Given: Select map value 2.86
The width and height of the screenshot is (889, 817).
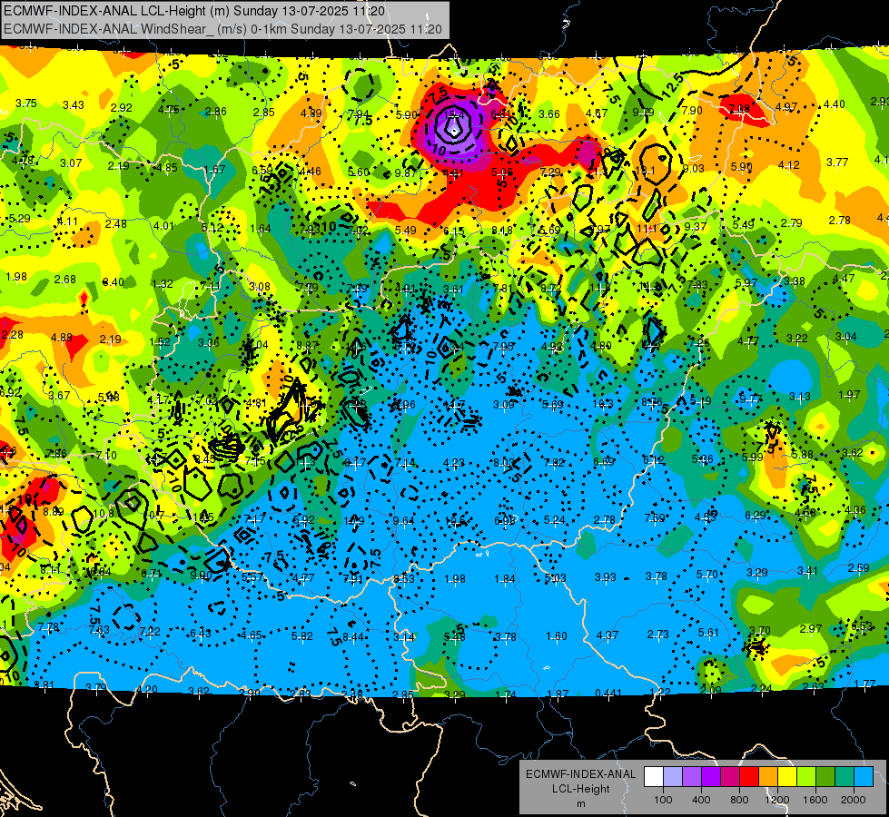Looking at the screenshot, I should pyautogui.click(x=216, y=112).
